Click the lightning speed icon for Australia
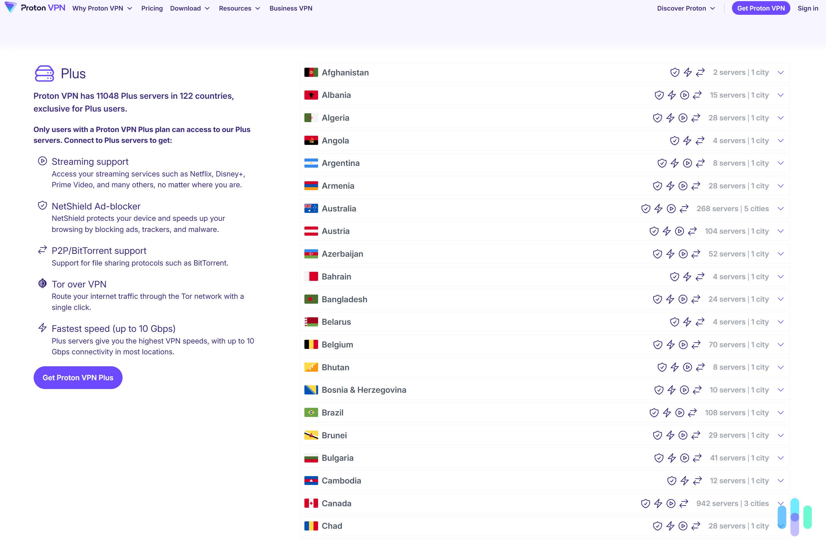 [x=658, y=208]
